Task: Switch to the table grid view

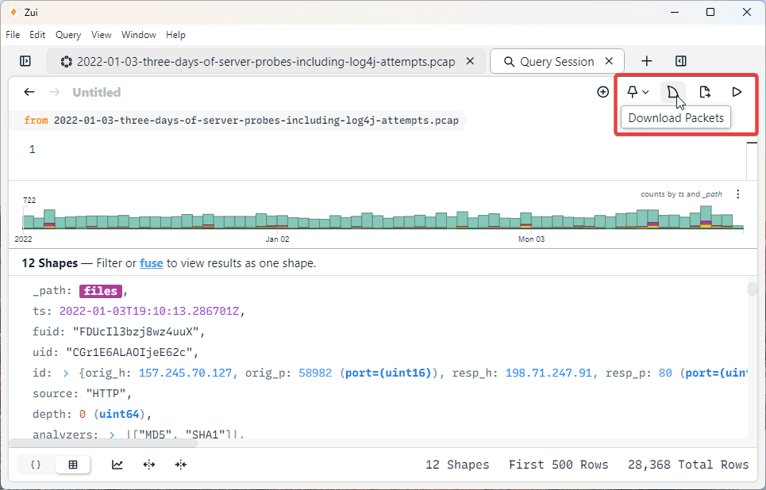Action: tap(73, 465)
